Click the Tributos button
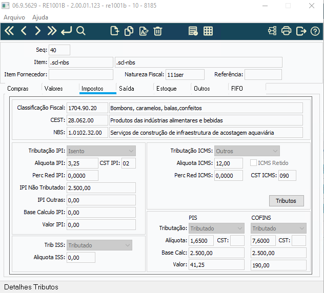This screenshot has height=293, width=324. click(x=286, y=201)
